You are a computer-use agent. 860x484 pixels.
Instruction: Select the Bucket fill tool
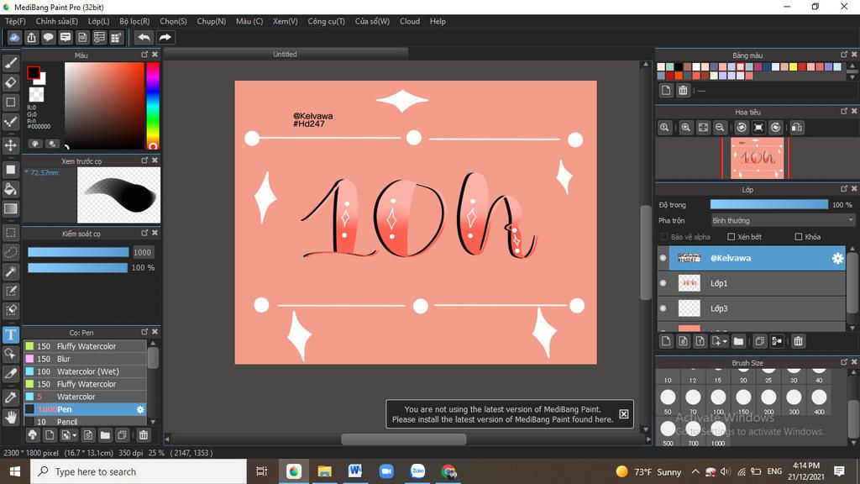coord(10,189)
